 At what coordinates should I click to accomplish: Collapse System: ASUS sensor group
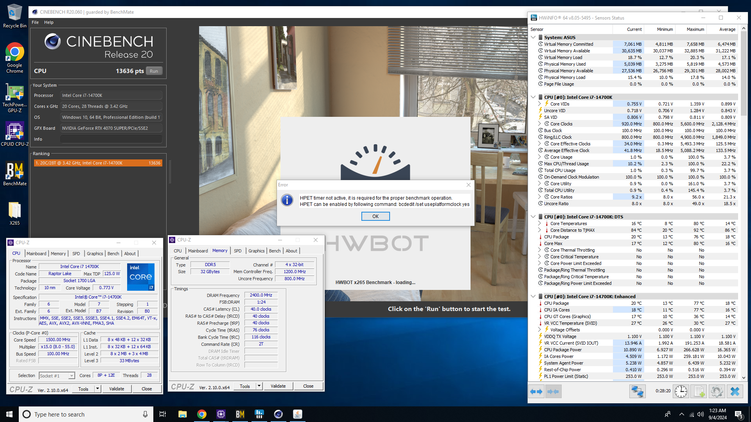tap(533, 38)
